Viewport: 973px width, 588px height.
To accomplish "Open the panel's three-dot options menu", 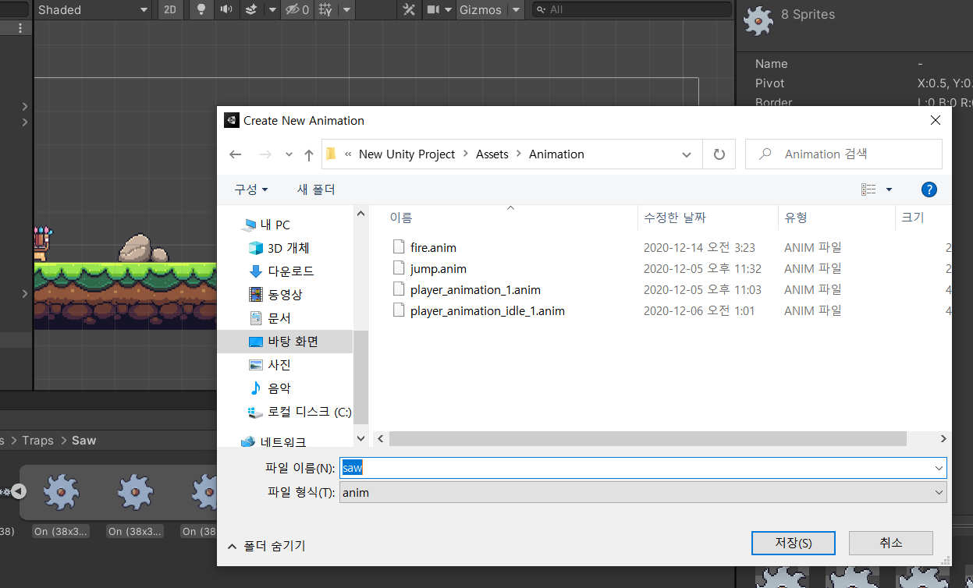I will [20, 28].
